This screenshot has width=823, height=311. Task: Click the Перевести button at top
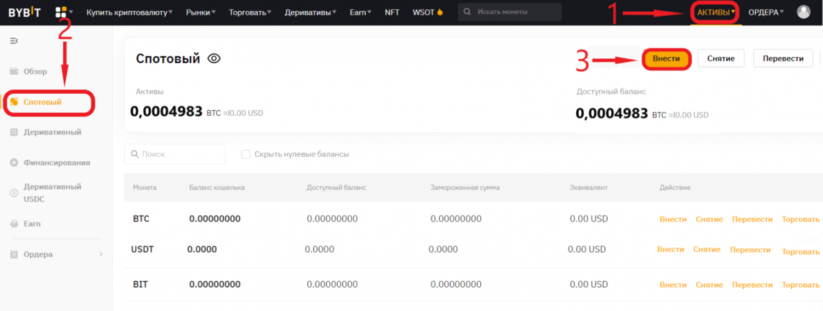coord(783,59)
